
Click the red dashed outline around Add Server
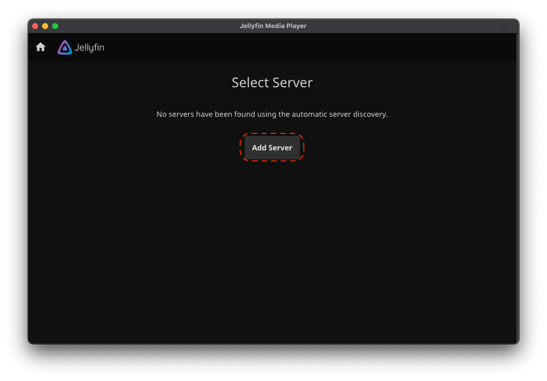point(272,134)
